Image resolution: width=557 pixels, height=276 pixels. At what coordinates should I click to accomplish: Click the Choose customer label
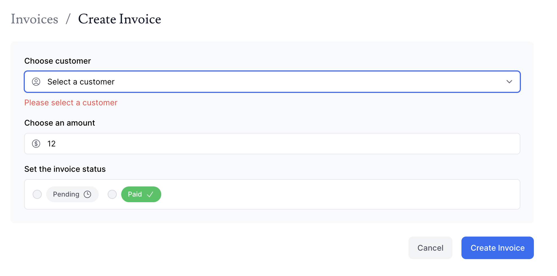[58, 61]
